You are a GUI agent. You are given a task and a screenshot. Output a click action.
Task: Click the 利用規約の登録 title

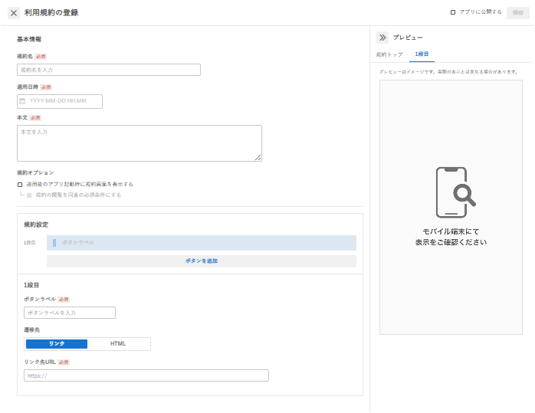[x=51, y=13]
